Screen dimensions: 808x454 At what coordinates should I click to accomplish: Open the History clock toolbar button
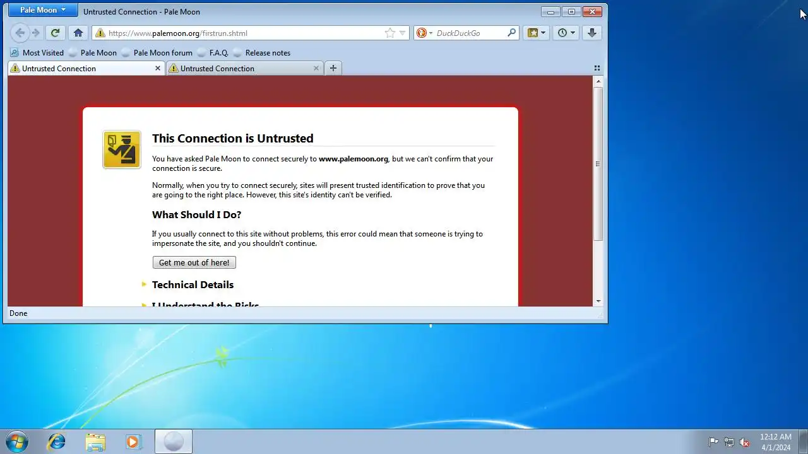click(x=566, y=33)
